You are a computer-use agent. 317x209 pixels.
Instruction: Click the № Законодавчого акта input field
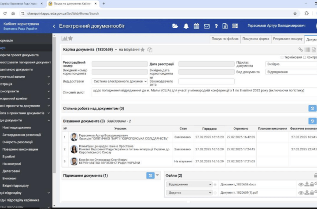pos(206,81)
